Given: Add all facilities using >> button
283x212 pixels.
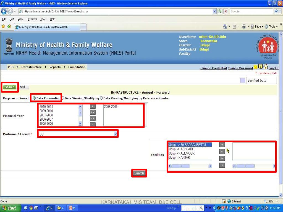Looking at the screenshot, I should [222, 152].
